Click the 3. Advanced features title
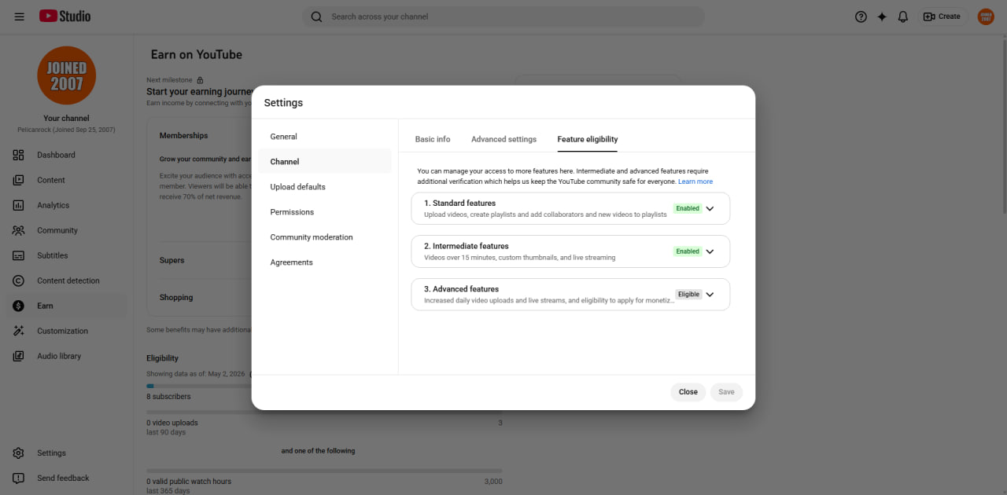This screenshot has width=1007, height=495. 462,289
